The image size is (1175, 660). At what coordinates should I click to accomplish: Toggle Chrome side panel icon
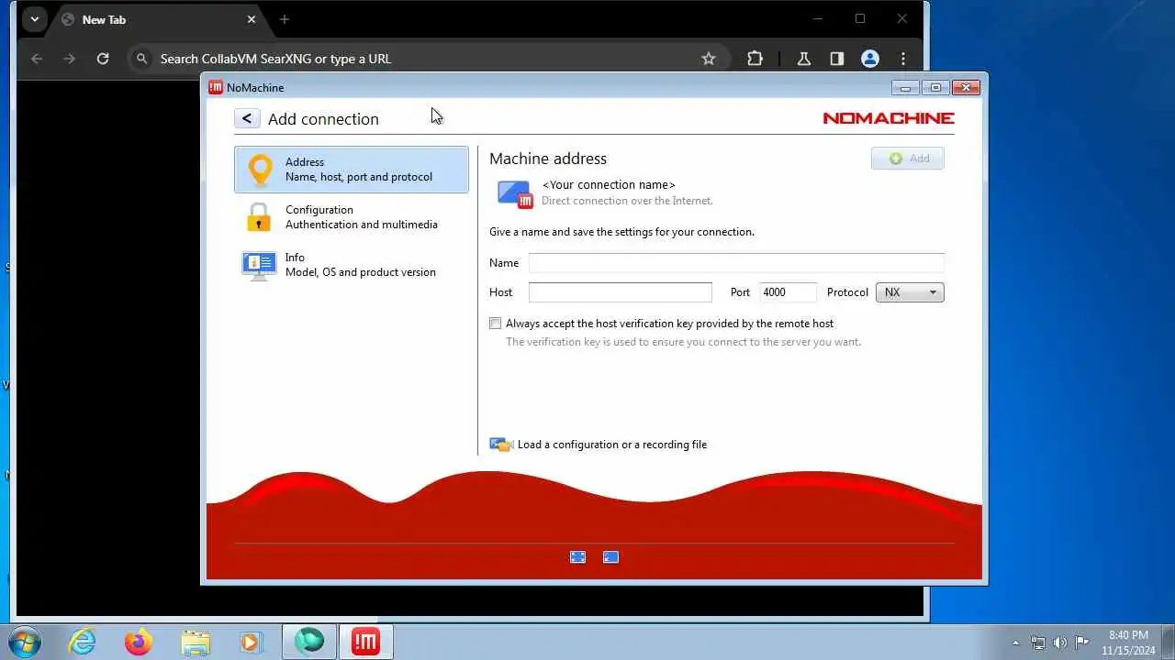pyautogui.click(x=837, y=59)
